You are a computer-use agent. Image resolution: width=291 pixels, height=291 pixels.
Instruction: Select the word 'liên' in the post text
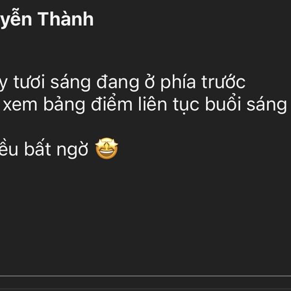(153, 104)
